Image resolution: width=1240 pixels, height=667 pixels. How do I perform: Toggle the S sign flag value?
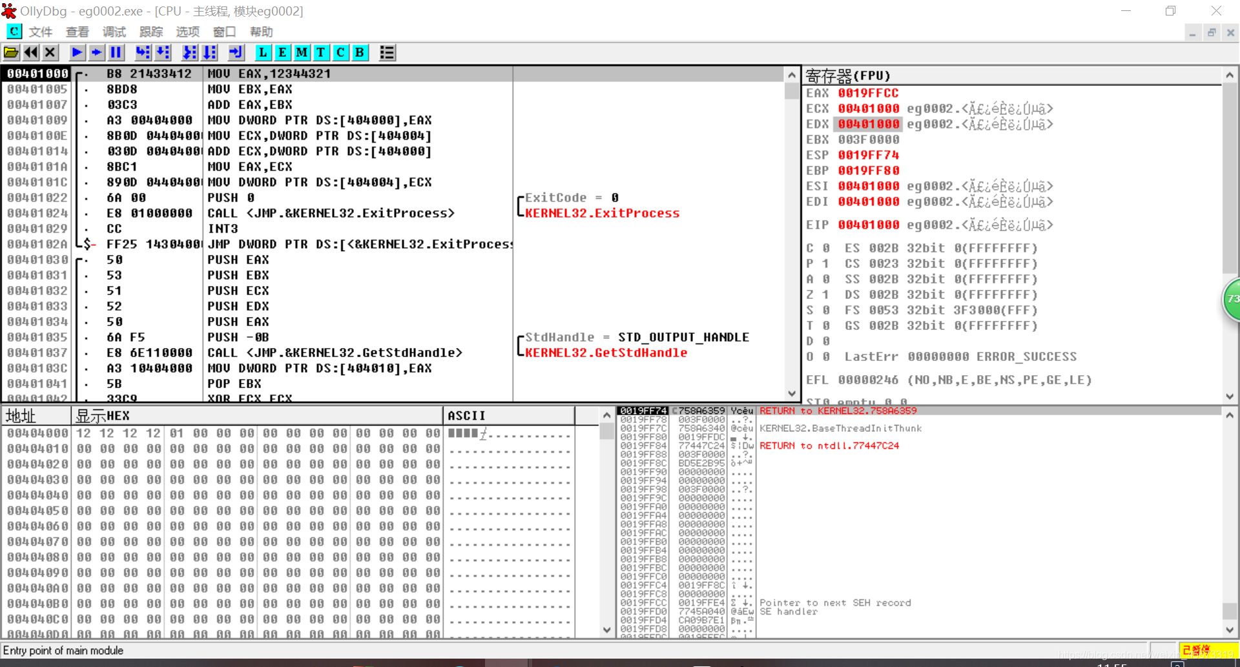click(x=826, y=310)
